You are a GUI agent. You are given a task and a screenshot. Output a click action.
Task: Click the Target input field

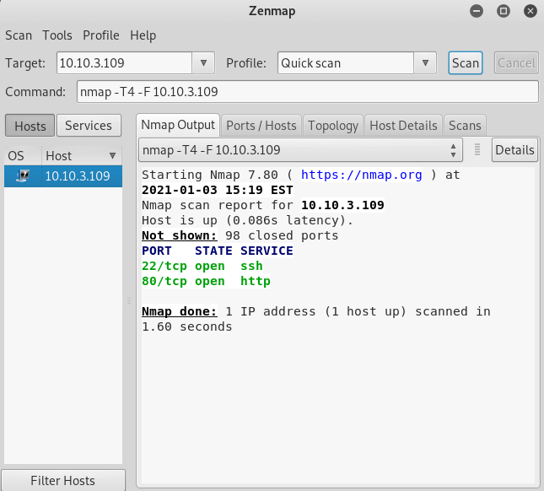point(125,63)
